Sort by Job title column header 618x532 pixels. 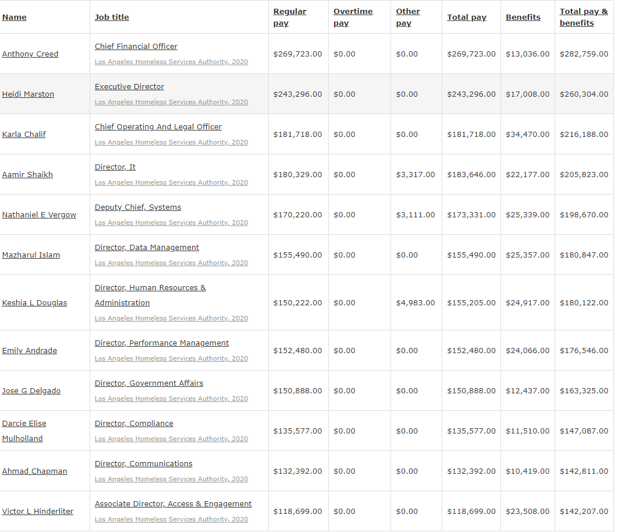click(x=112, y=17)
